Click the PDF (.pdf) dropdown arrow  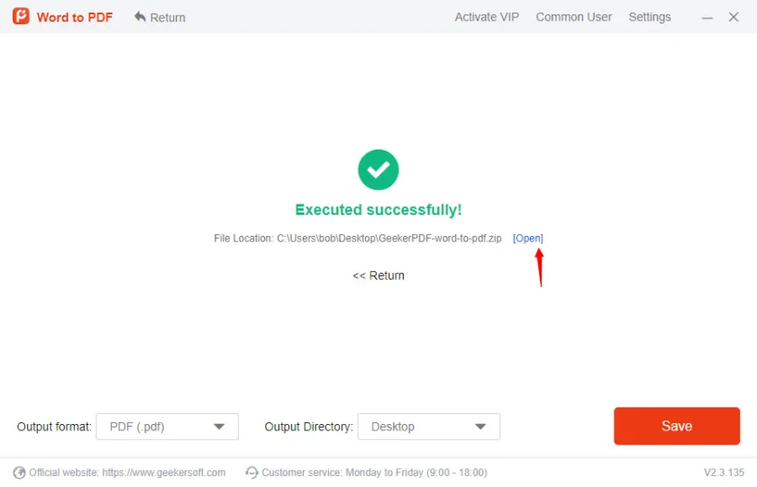(x=219, y=427)
